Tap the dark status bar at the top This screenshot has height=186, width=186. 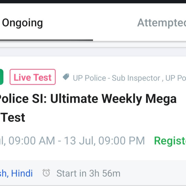93,2
